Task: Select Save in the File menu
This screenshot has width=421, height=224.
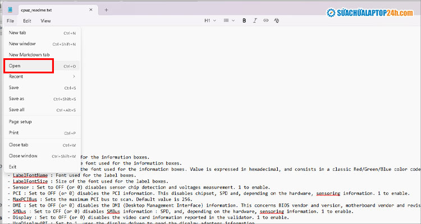Action: coord(42,88)
